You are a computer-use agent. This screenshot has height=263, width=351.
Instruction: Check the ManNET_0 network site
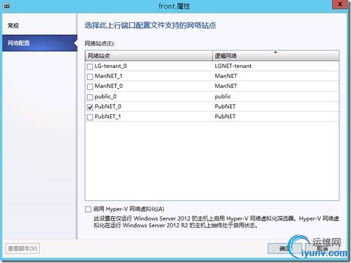[x=90, y=87]
